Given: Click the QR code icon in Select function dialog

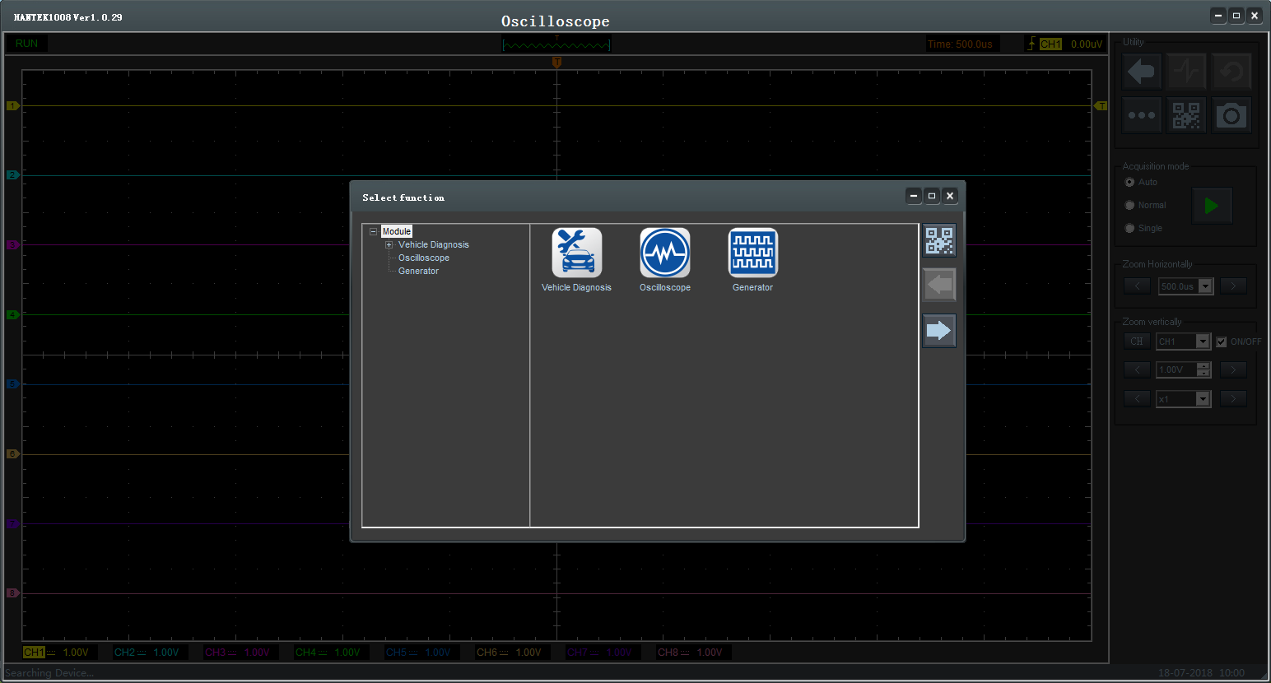Looking at the screenshot, I should [939, 240].
